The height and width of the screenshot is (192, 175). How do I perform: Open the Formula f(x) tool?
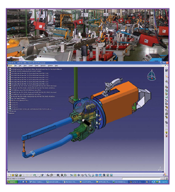[x=48, y=175]
